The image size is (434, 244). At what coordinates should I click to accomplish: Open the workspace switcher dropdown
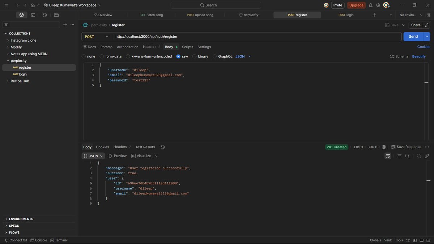(x=72, y=5)
